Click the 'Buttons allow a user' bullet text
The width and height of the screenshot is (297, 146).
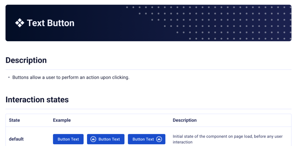click(x=71, y=77)
